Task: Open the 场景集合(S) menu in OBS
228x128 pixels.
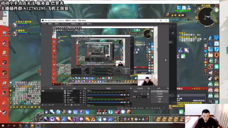Action: [74, 24]
